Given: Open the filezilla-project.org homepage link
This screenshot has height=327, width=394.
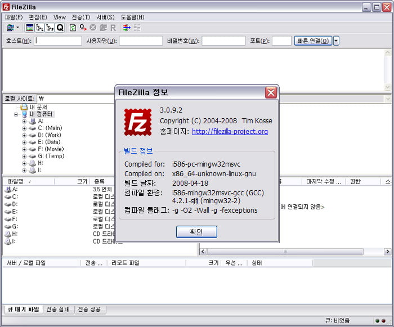Looking at the screenshot, I should coord(230,132).
